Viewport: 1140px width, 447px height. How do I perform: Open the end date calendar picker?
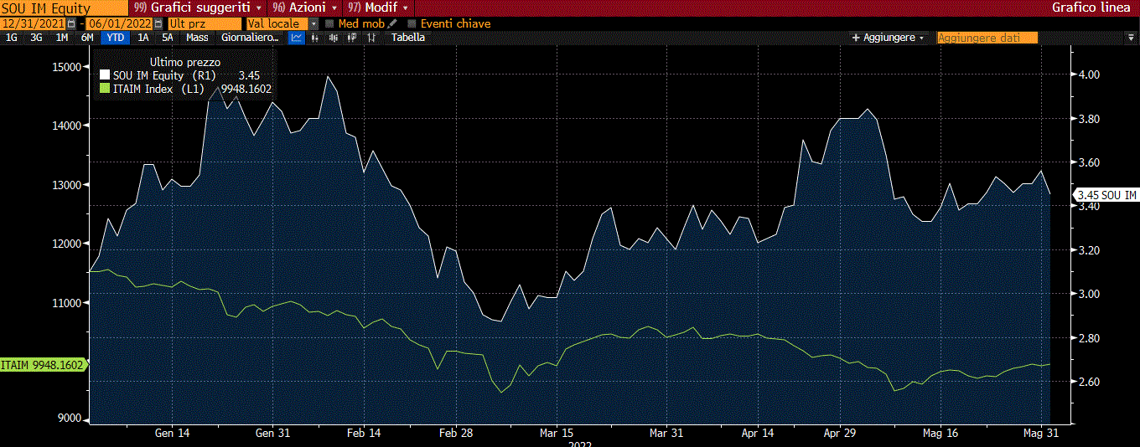tap(157, 24)
